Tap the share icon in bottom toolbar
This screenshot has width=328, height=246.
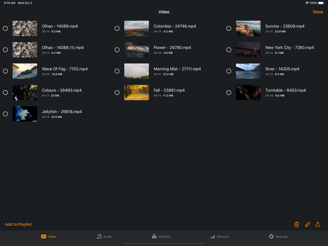click(318, 224)
